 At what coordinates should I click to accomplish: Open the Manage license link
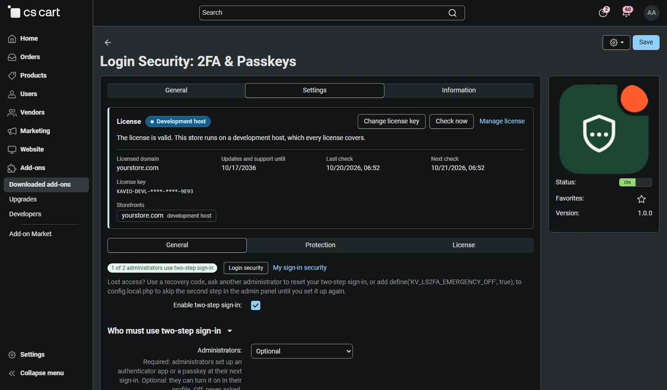point(502,122)
